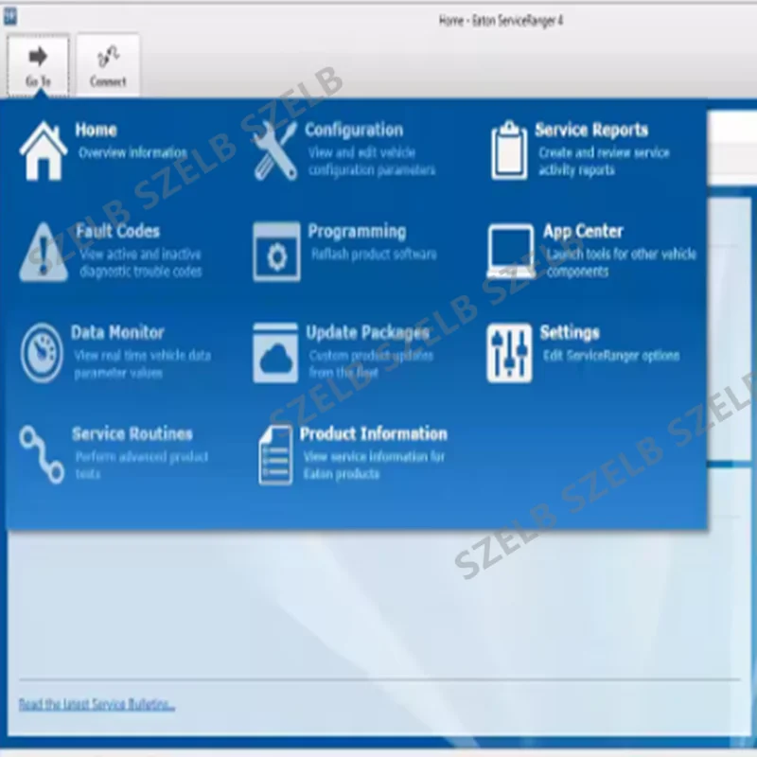Select the Service Routines menu title
Viewport: 757px width, 757px height.
tap(132, 434)
